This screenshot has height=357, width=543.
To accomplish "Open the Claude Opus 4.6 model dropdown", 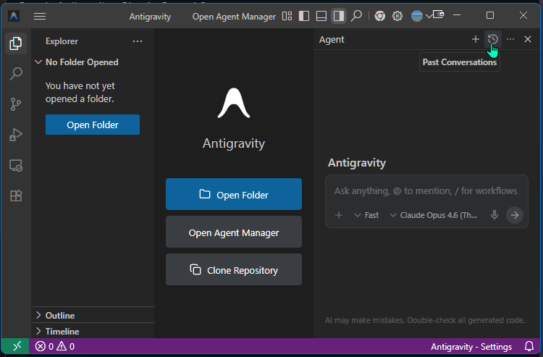I will [x=434, y=215].
